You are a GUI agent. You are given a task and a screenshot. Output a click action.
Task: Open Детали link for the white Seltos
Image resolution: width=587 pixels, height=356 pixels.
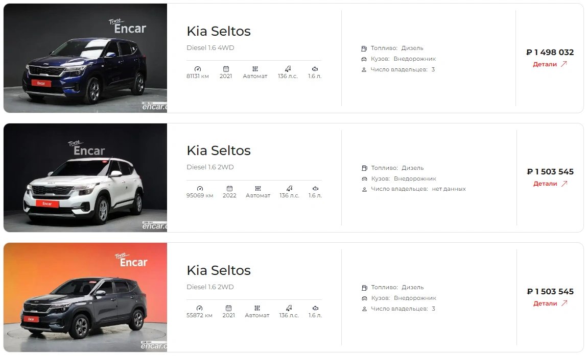click(550, 184)
